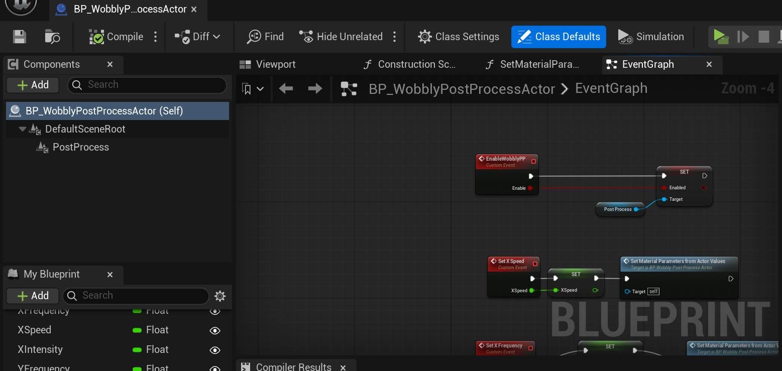Click the XSpeed variable's green Float type pill

coord(137,330)
